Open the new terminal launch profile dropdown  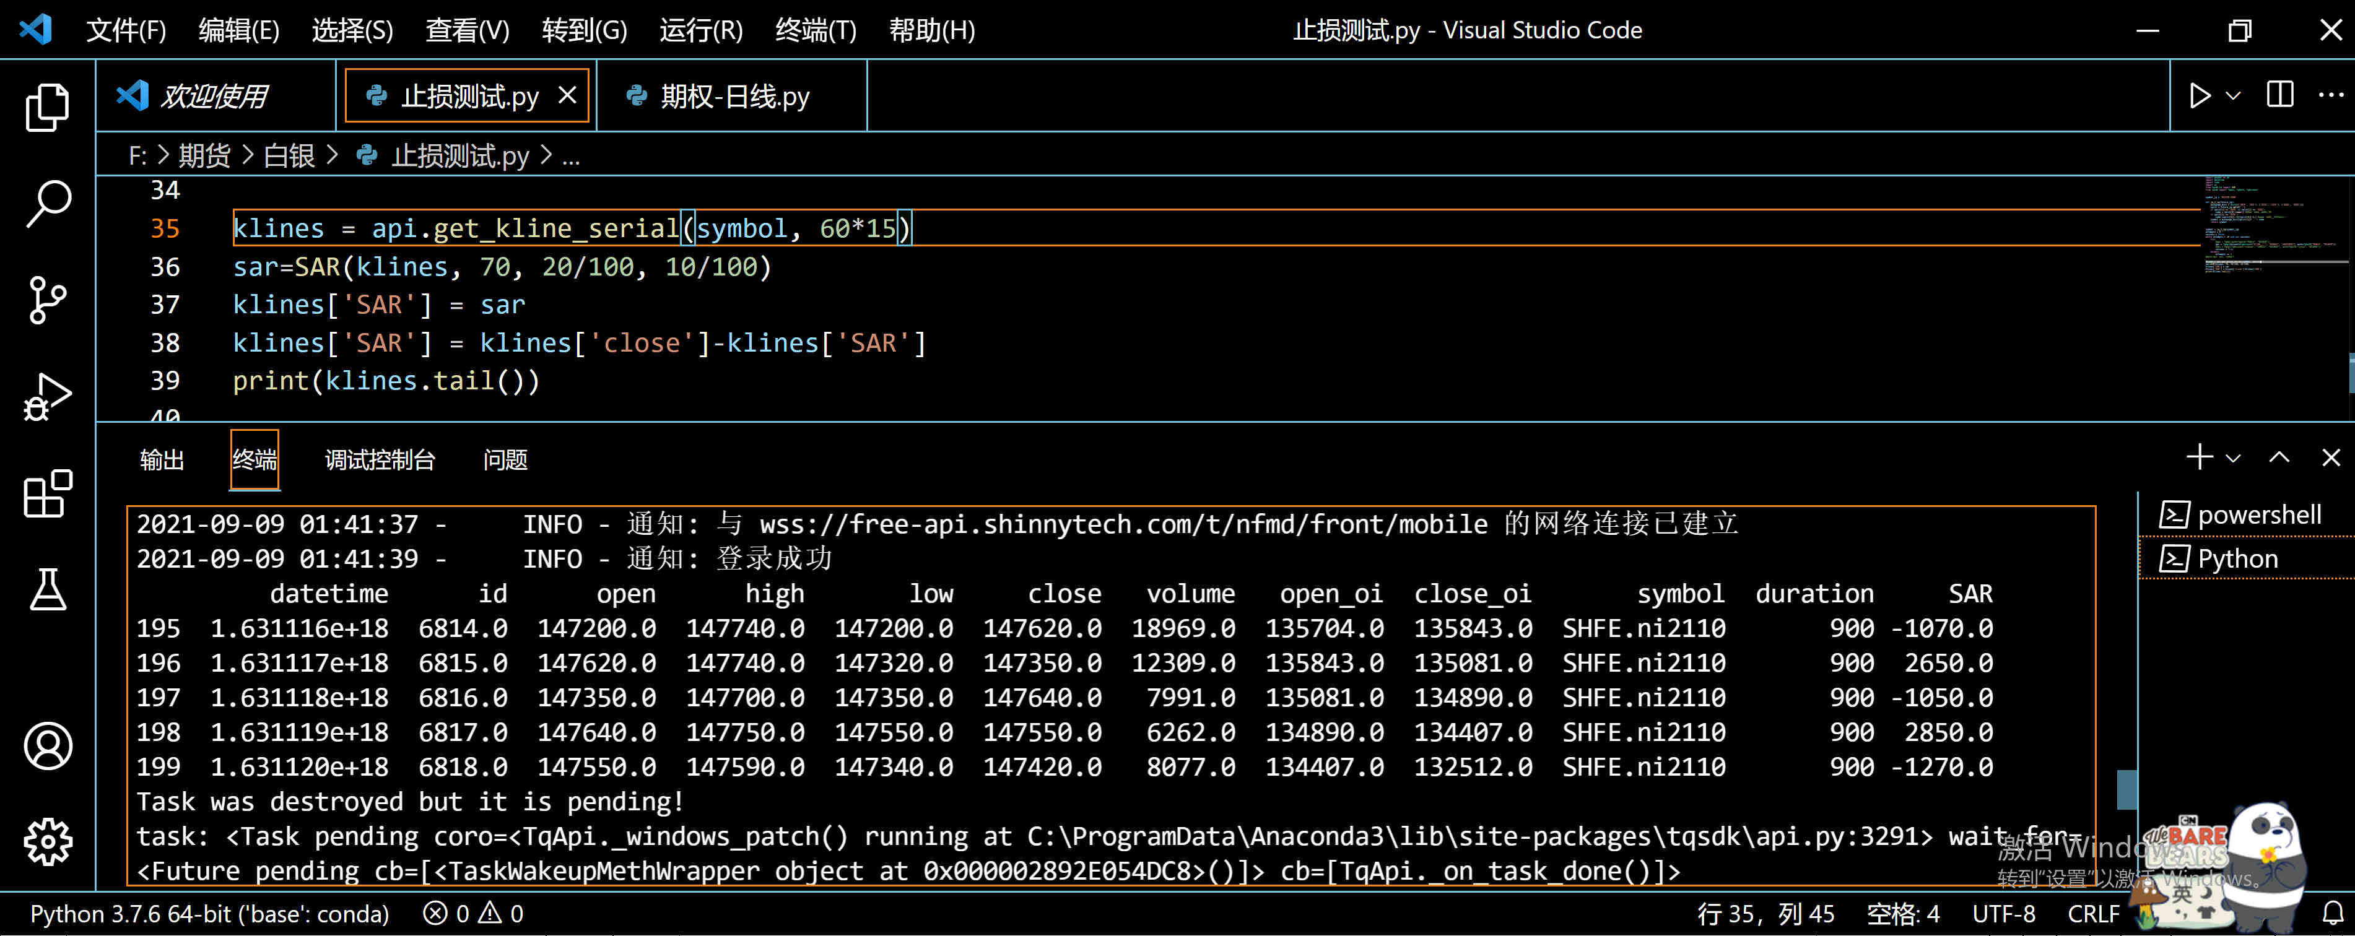[x=2232, y=458]
